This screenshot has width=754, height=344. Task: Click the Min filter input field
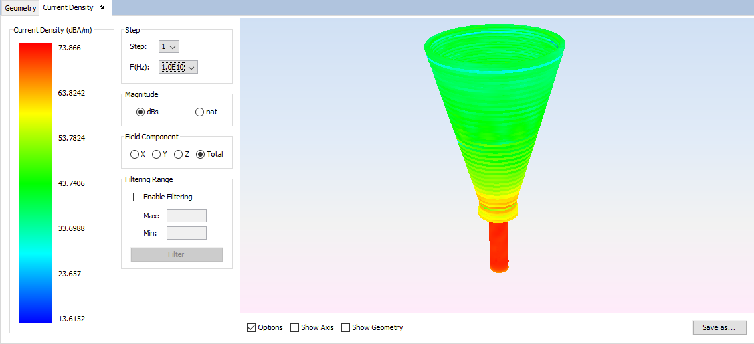186,233
